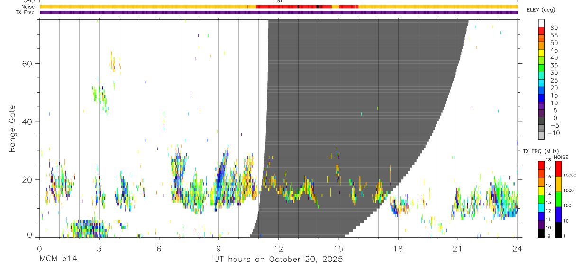Select the white top swatch of ELEV colorbar
This screenshot has width=582, height=269.
pyautogui.click(x=541, y=23)
